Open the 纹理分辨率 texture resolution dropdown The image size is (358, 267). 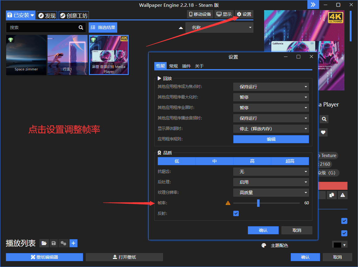click(x=271, y=193)
